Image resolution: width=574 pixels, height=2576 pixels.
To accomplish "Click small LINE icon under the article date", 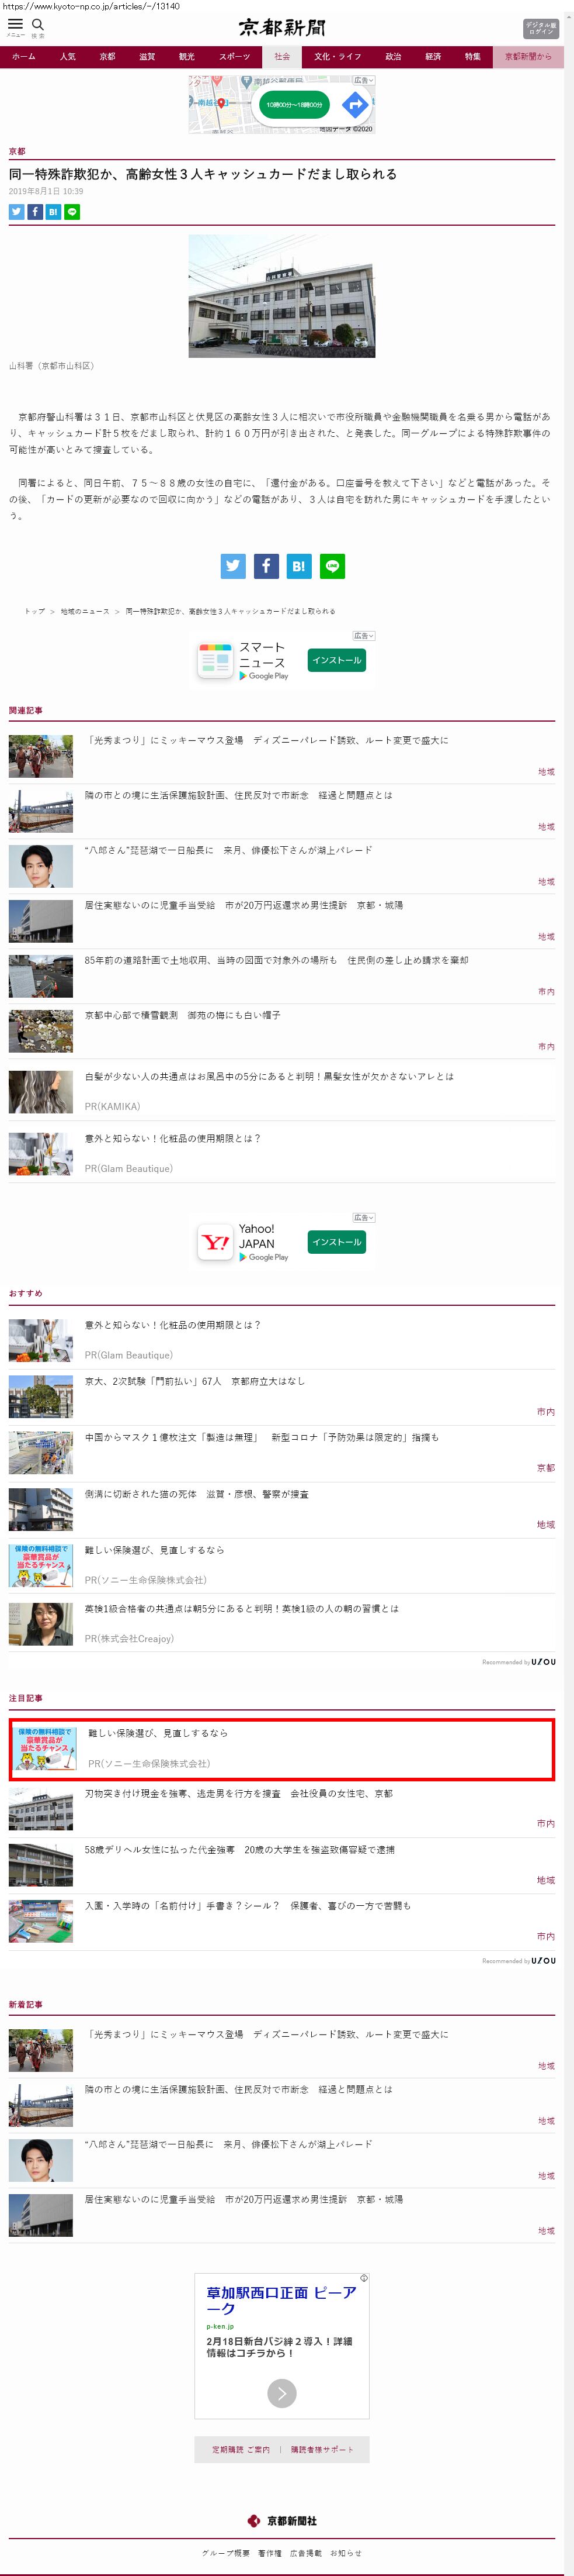I will pyautogui.click(x=72, y=212).
